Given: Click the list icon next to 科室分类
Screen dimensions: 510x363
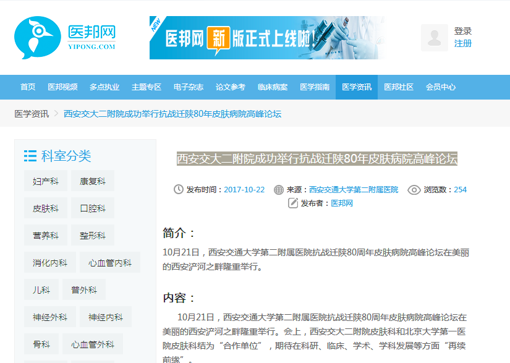Looking at the screenshot, I should tap(30, 156).
